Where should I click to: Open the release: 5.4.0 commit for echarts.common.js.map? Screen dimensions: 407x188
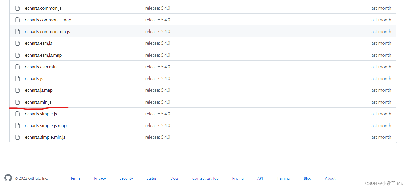pyautogui.click(x=158, y=20)
